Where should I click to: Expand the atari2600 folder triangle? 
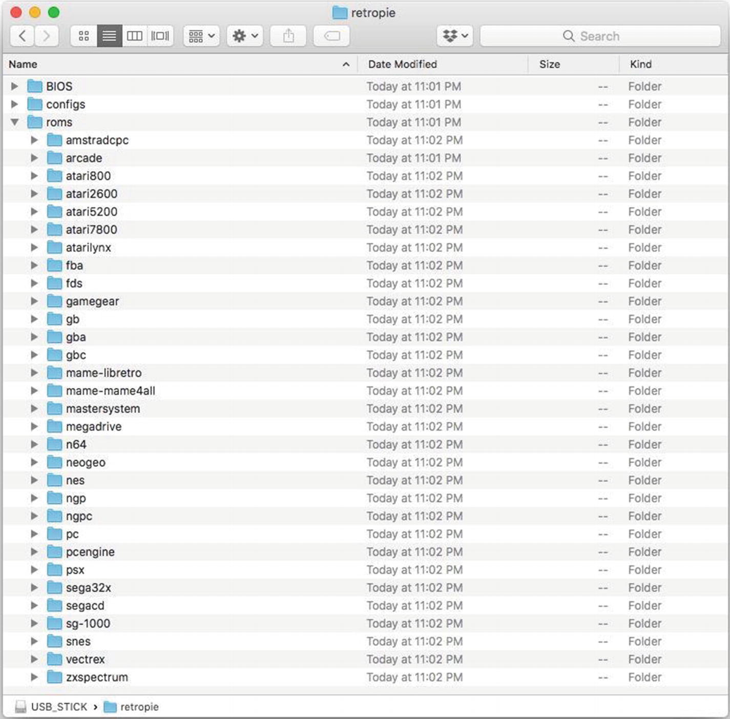[x=34, y=194]
